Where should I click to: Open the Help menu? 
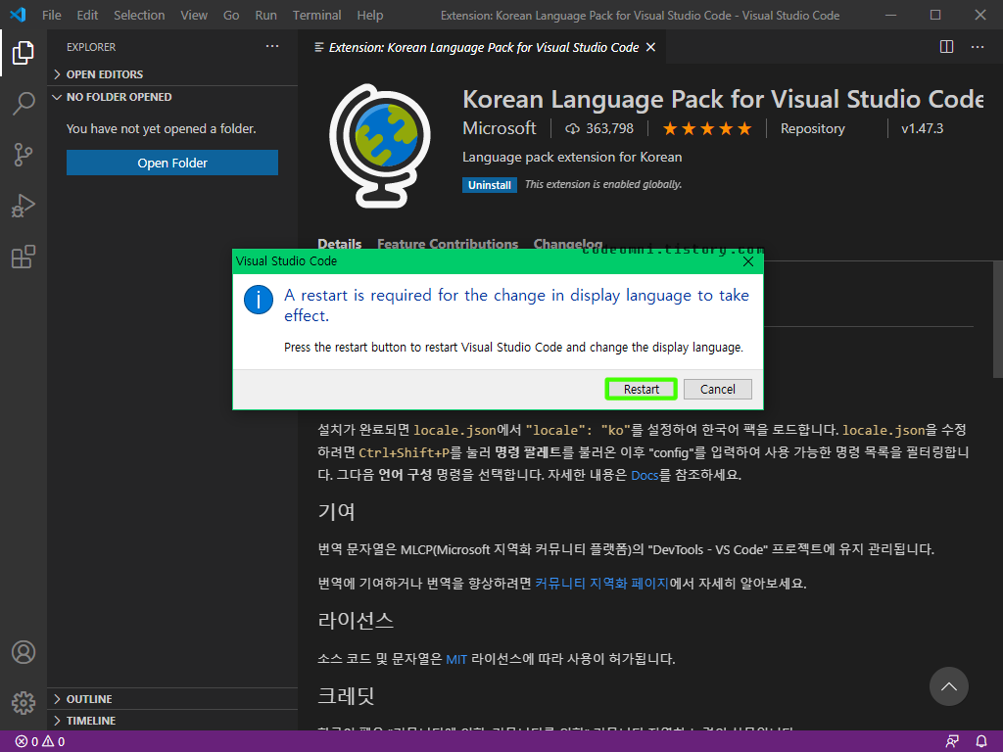[369, 15]
